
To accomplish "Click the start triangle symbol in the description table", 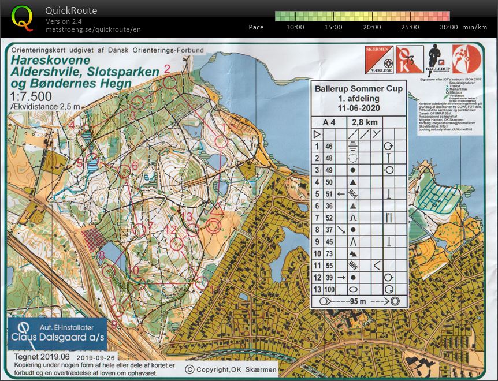I will [x=317, y=134].
